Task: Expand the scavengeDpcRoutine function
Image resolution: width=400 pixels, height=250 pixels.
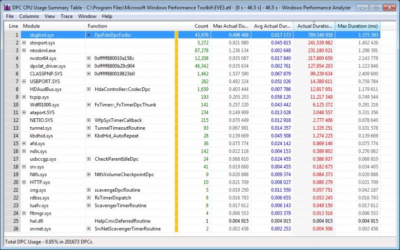Action: click(x=89, y=190)
